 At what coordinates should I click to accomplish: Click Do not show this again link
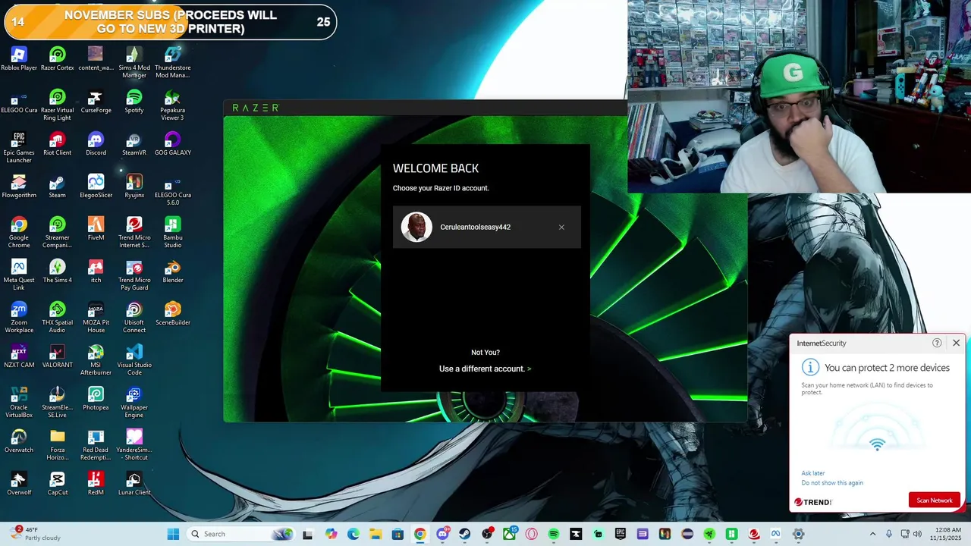click(832, 483)
